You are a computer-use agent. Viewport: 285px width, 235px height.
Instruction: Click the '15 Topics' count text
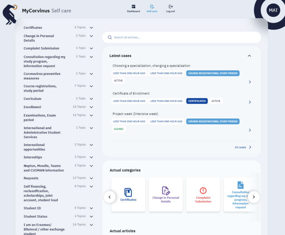79,107
